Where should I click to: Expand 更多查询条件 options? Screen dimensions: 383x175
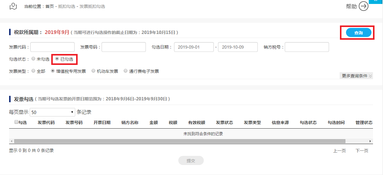[357, 76]
